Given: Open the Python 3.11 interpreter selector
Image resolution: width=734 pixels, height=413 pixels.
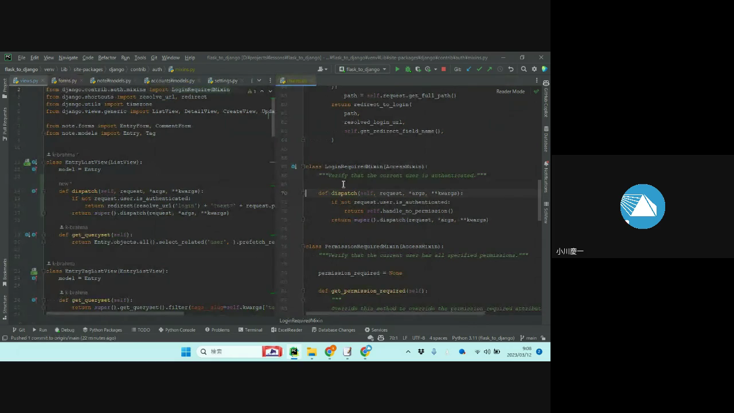Looking at the screenshot, I should click(x=483, y=338).
